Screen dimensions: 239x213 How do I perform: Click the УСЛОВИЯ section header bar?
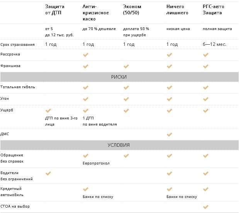point(120,145)
